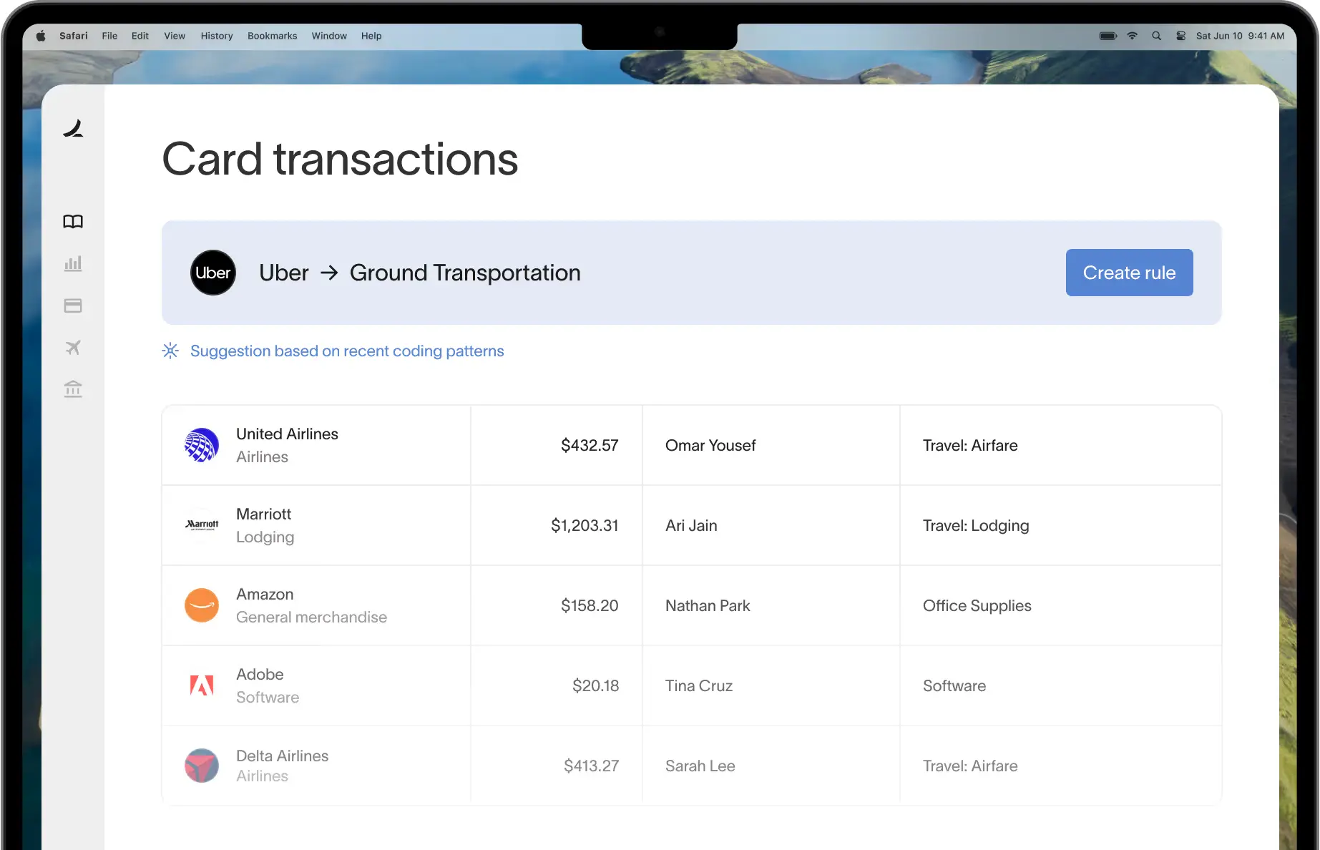The image size is (1320, 850).
Task: Select the United Airlines merchant name
Action: pos(287,434)
